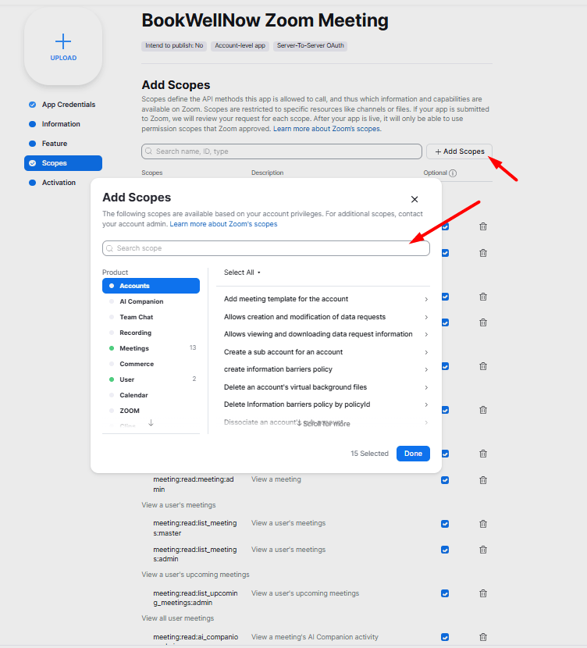Uncheck optional box for meeting:read:meeting:admin

pos(445,480)
